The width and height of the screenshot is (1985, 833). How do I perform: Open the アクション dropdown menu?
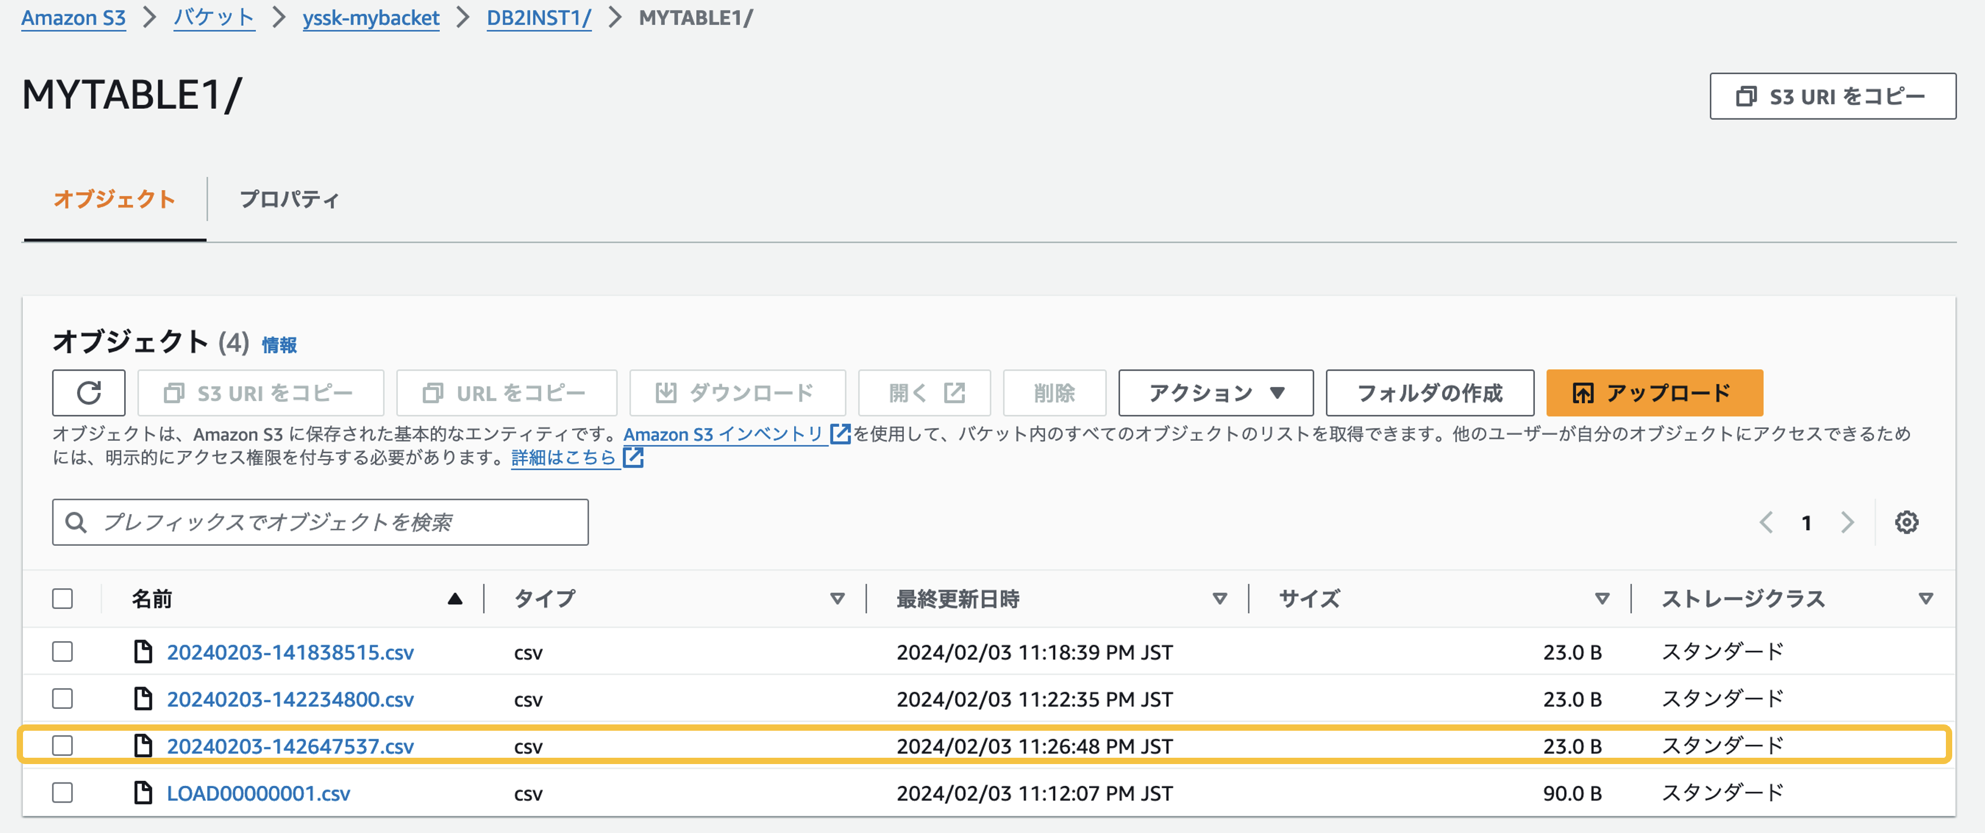pos(1215,392)
